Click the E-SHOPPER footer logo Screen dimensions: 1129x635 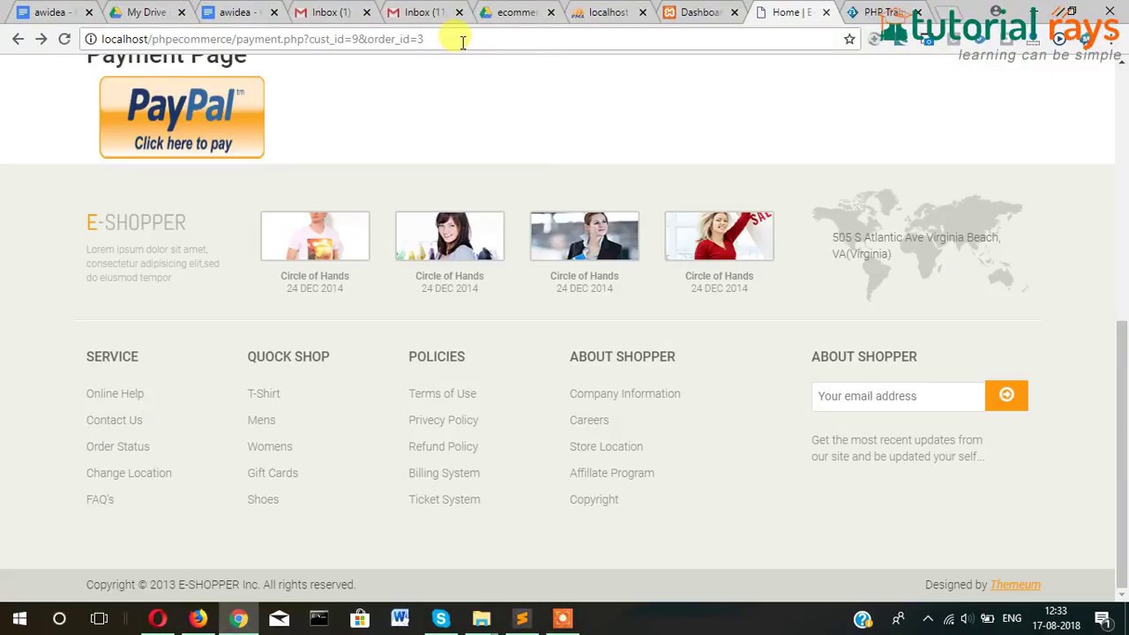pos(136,222)
